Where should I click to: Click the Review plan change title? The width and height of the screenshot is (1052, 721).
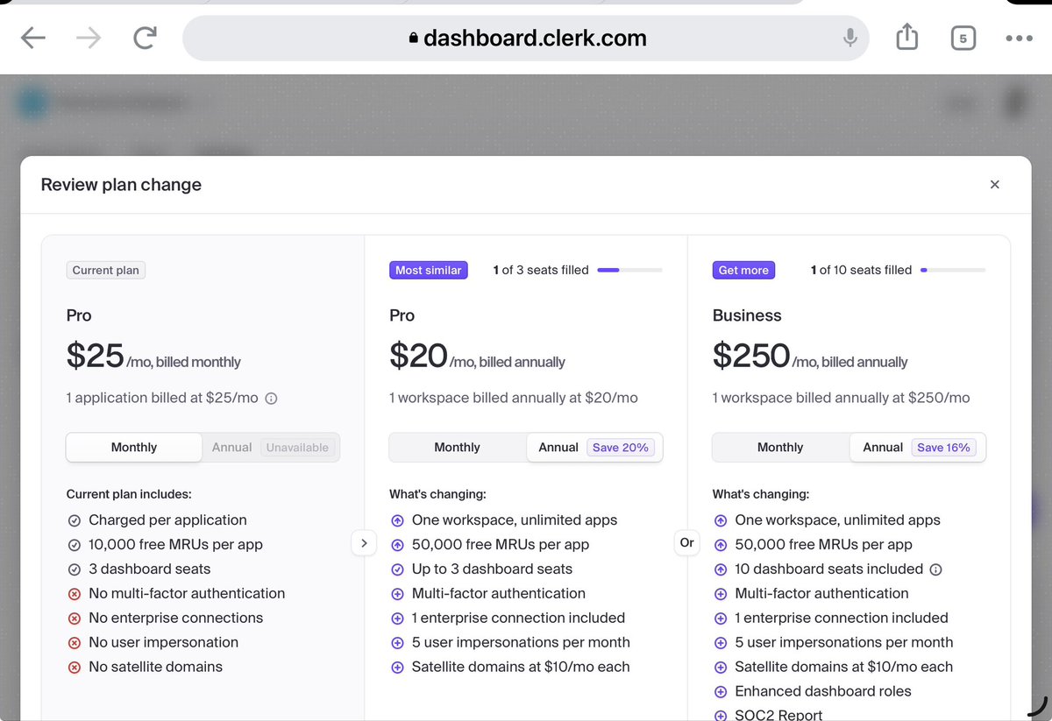(x=121, y=185)
